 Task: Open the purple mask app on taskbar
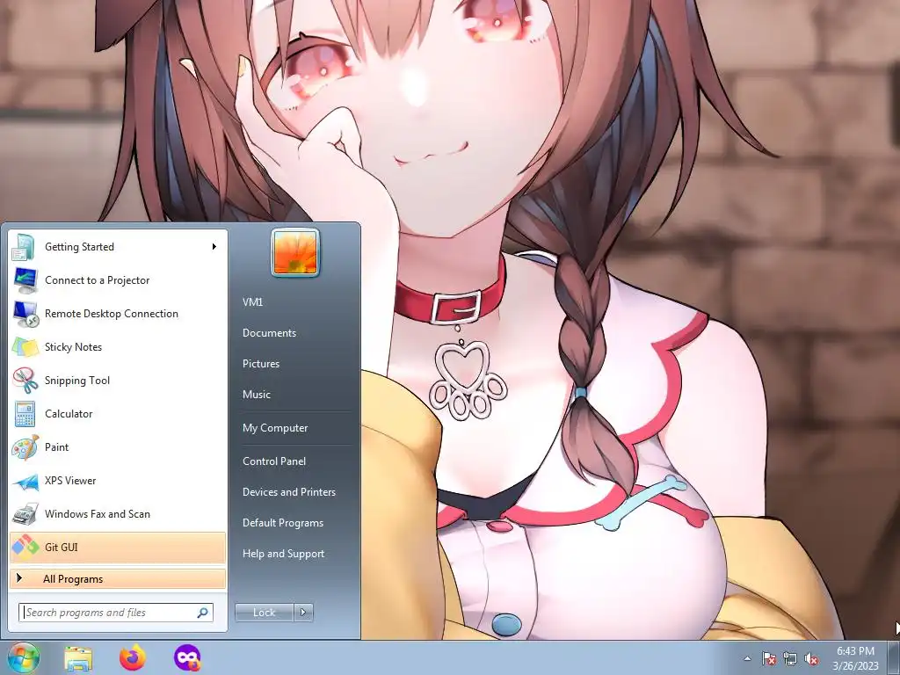[187, 657]
